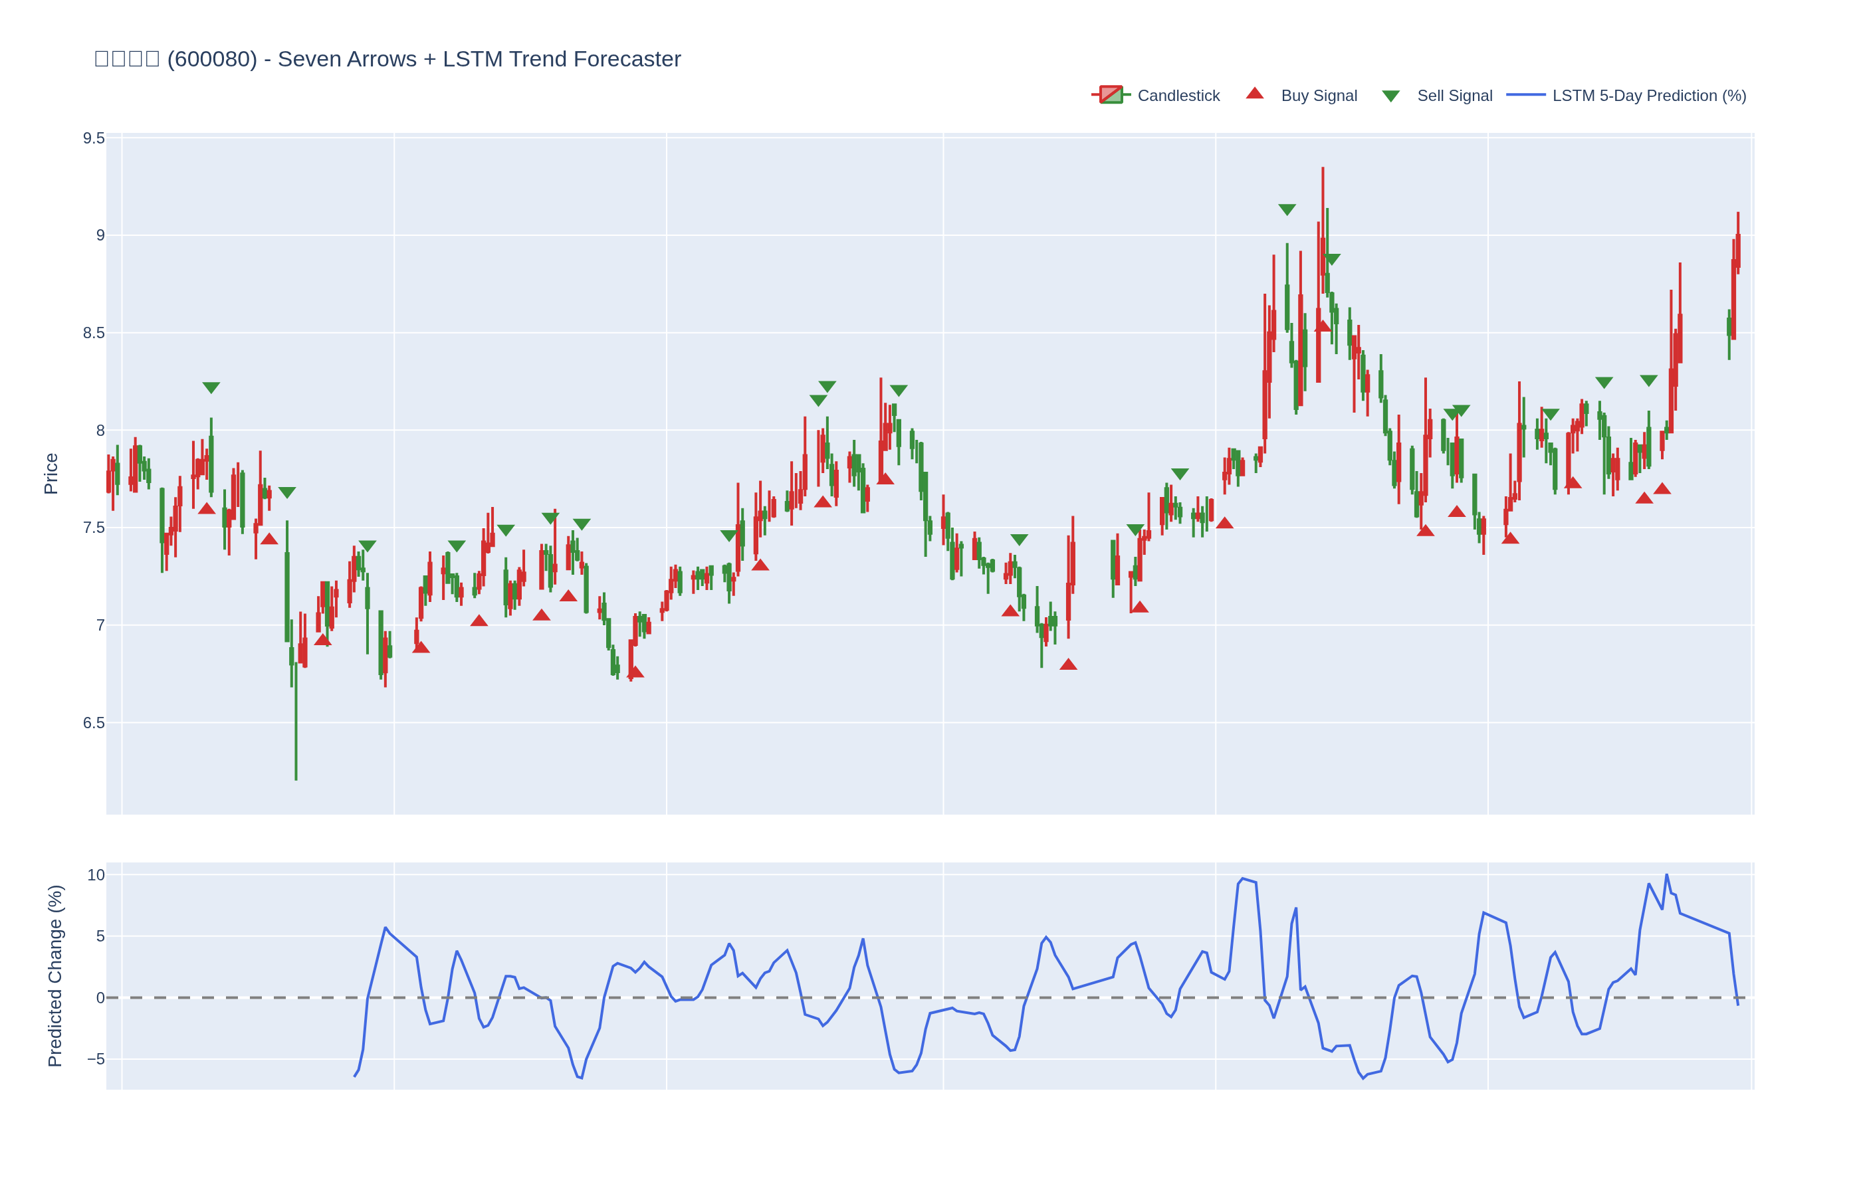
Task: Click the Candlestick legend icon
Action: [1111, 95]
